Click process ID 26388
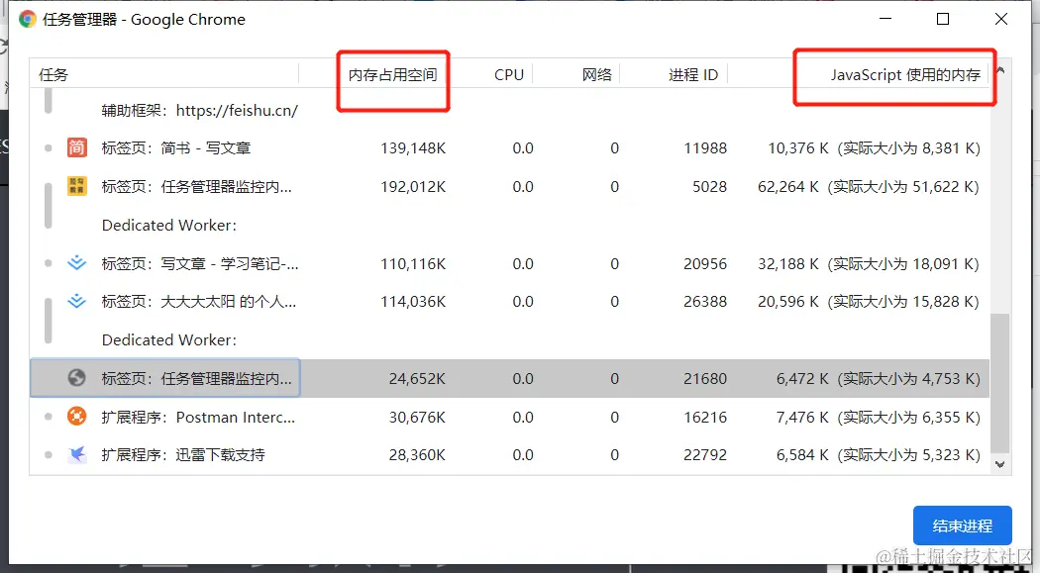The width and height of the screenshot is (1040, 573). [x=705, y=302]
